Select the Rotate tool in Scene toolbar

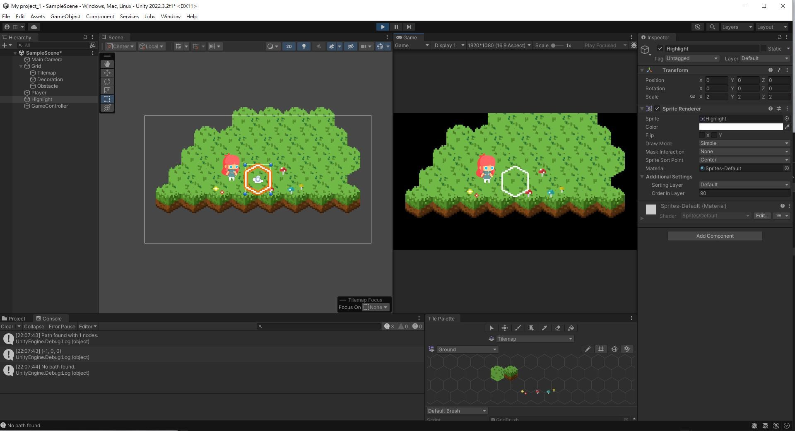[x=107, y=82]
